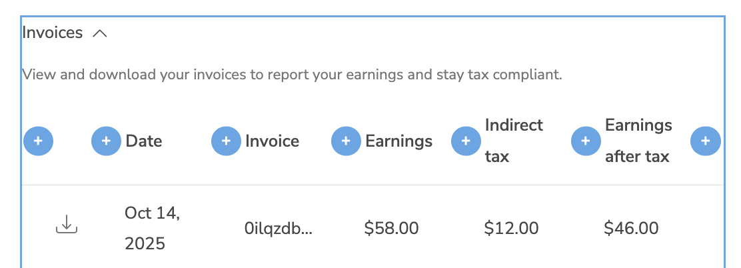This screenshot has width=741, height=268.
Task: Collapse the Invoices section chevron
Action: (99, 33)
